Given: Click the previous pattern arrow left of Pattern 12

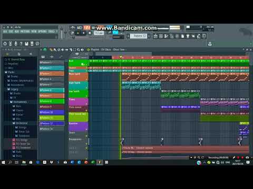Looking at the screenshot, I should pyautogui.click(x=128, y=36).
